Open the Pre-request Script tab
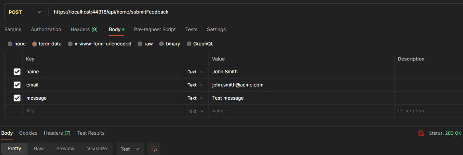 (155, 29)
